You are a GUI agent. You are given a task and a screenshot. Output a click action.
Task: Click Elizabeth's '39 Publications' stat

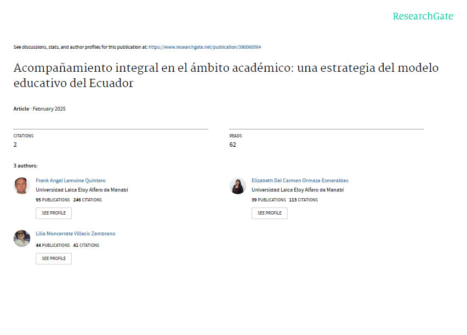pos(269,200)
